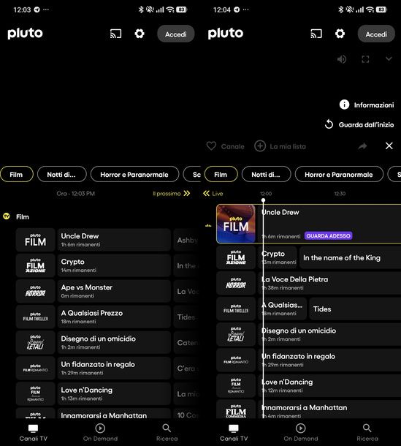Select Innamorarsi a Manhattan in right guide
The height and width of the screenshot is (446, 401).
pyautogui.click(x=329, y=410)
